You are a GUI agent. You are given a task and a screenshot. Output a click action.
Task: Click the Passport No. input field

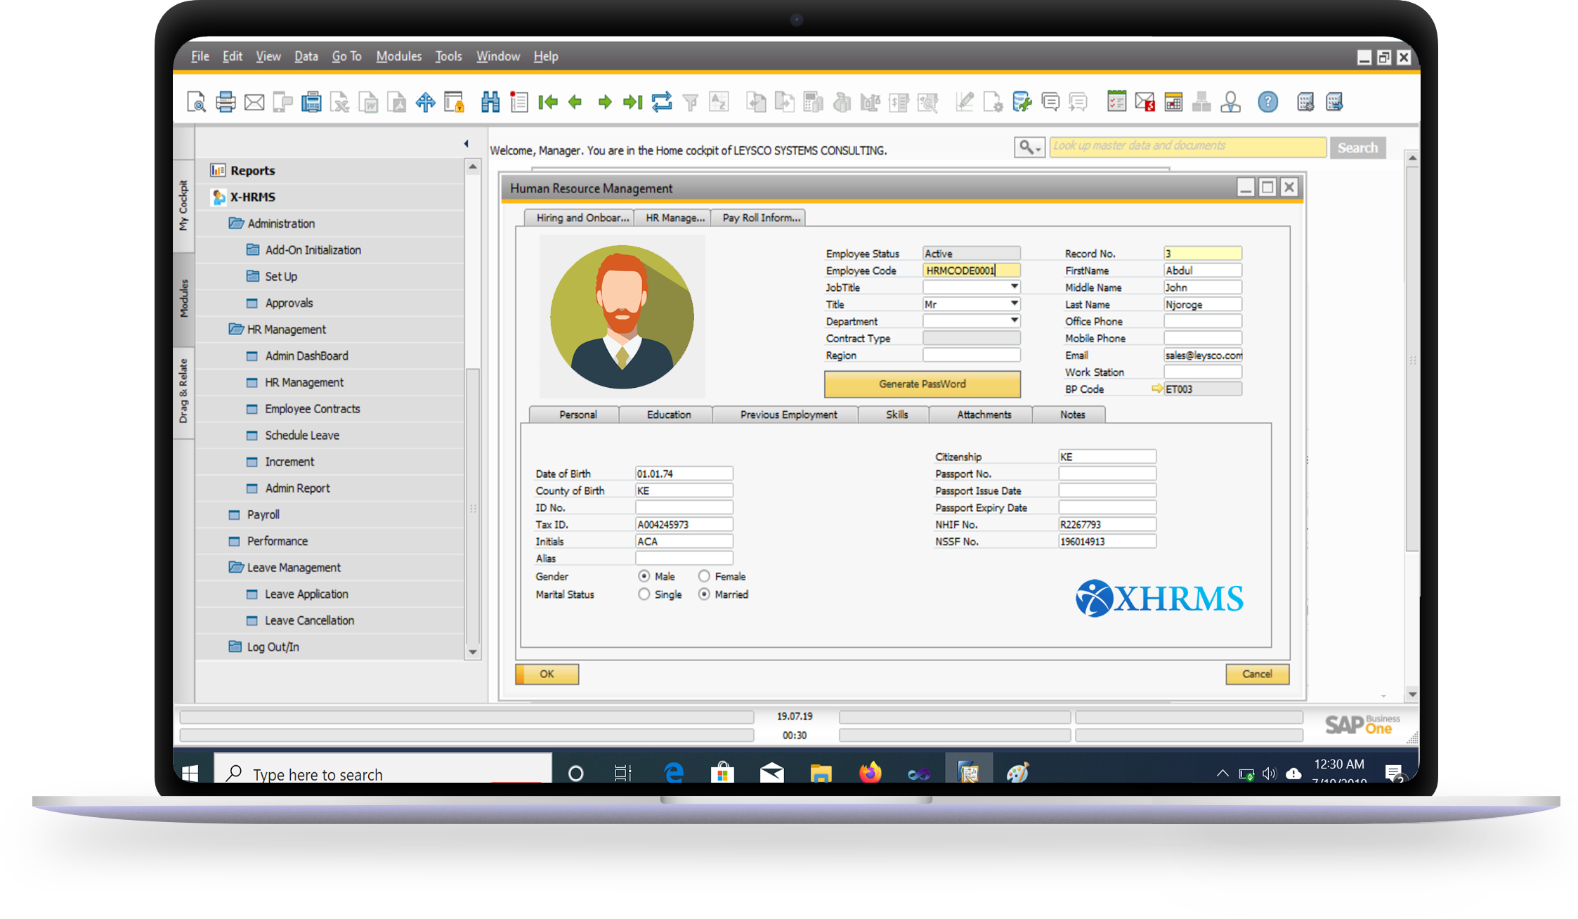[1107, 474]
